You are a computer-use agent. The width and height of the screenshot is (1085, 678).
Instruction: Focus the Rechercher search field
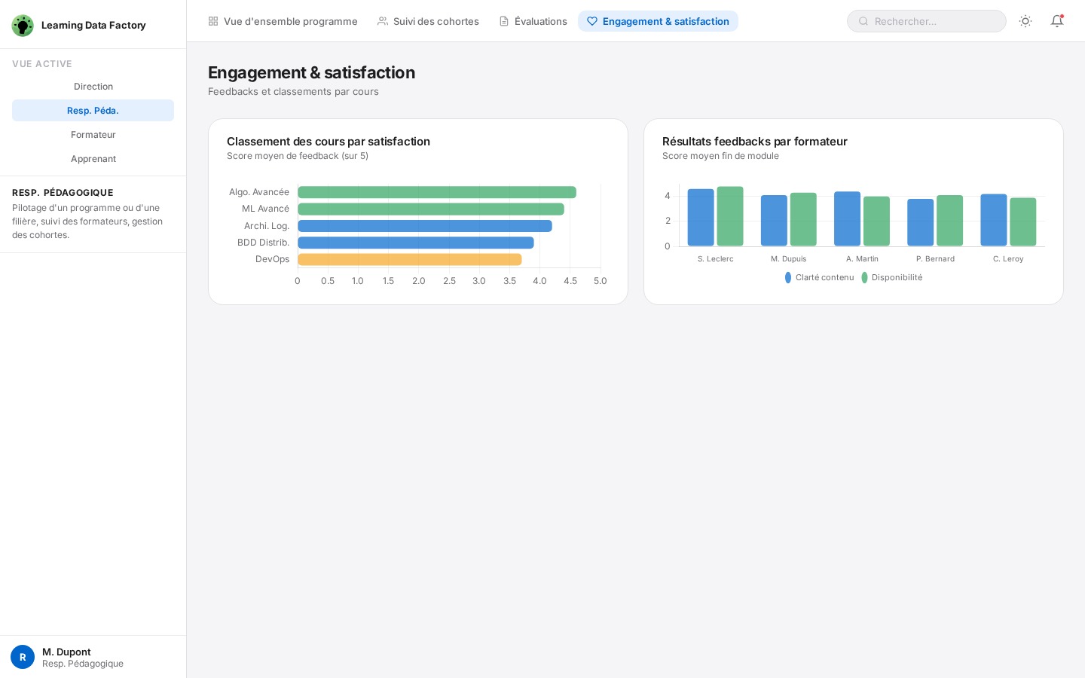click(x=934, y=21)
